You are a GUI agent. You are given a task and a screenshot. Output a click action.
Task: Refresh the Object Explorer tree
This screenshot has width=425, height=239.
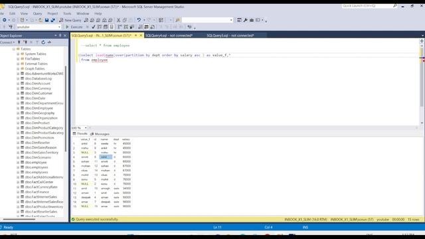(43, 42)
